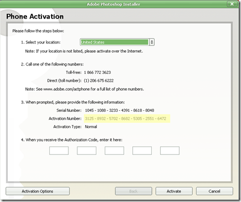Click the 'Please follow the steps below' text

click(x=38, y=31)
